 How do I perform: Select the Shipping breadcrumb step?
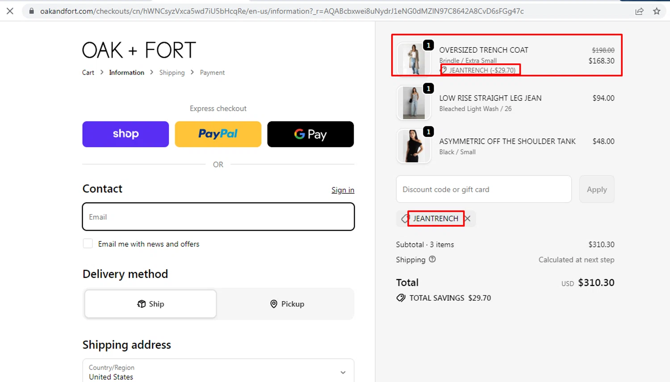(172, 72)
